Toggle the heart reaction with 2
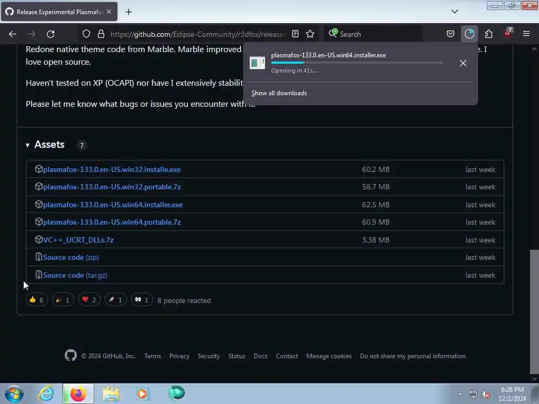This screenshot has height=404, width=539. click(89, 300)
